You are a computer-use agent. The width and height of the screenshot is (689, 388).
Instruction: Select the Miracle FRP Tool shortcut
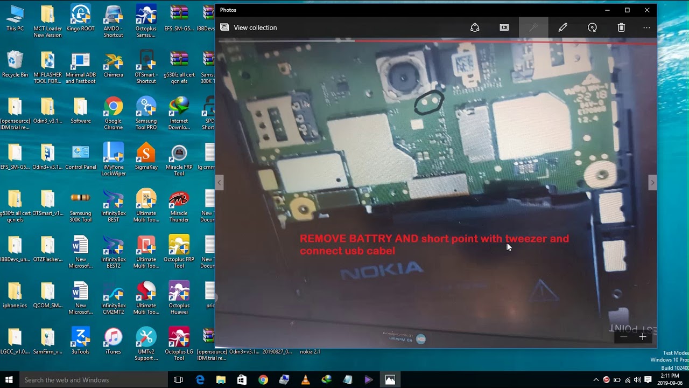pyautogui.click(x=179, y=160)
